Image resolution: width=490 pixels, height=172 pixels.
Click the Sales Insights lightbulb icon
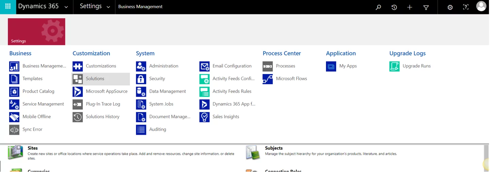coord(205,117)
